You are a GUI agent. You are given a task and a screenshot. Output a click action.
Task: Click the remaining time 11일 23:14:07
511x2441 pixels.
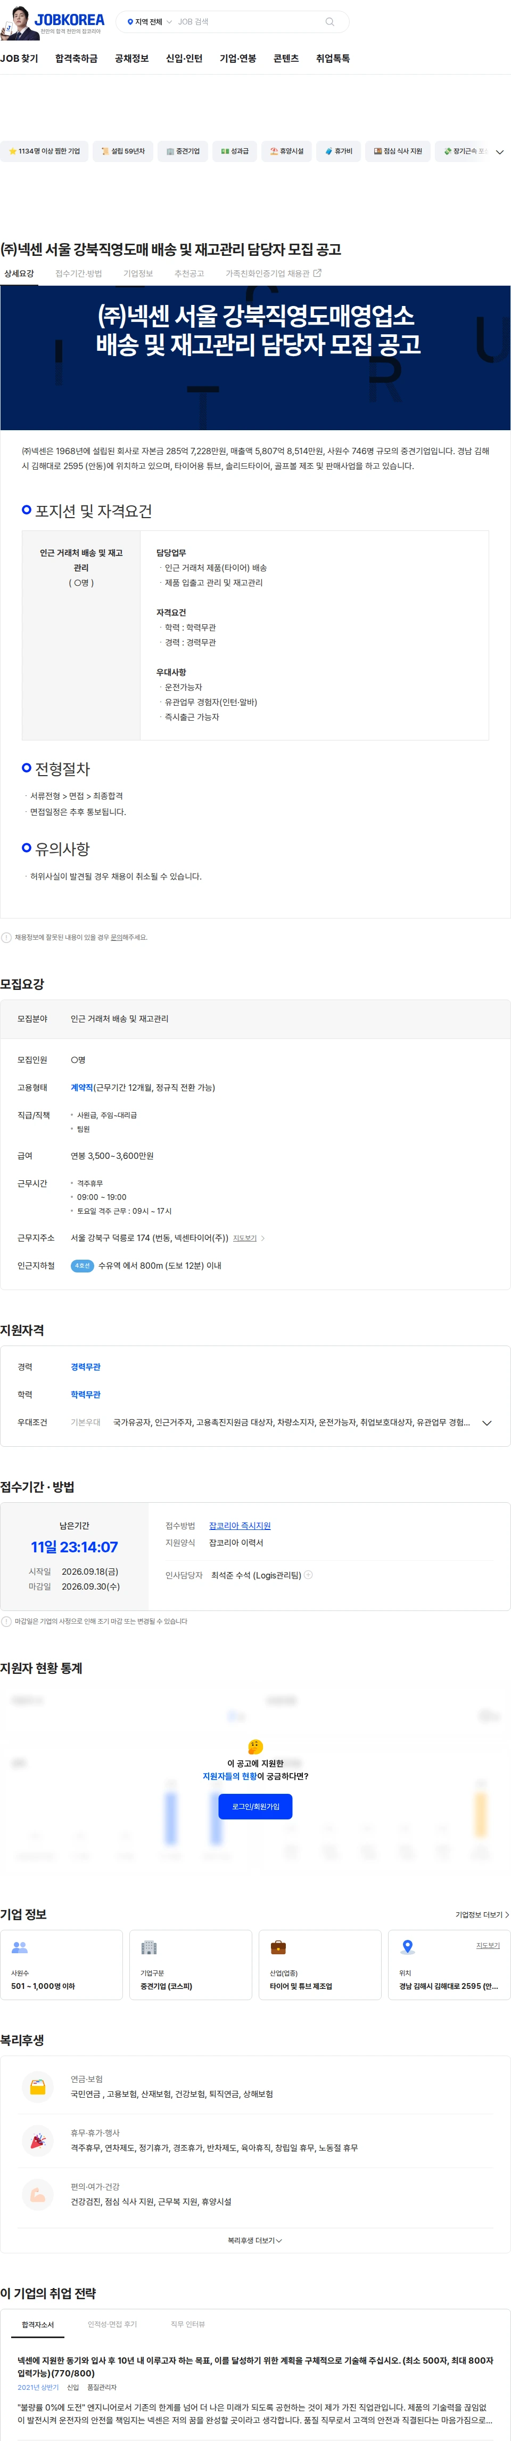coord(74,1546)
